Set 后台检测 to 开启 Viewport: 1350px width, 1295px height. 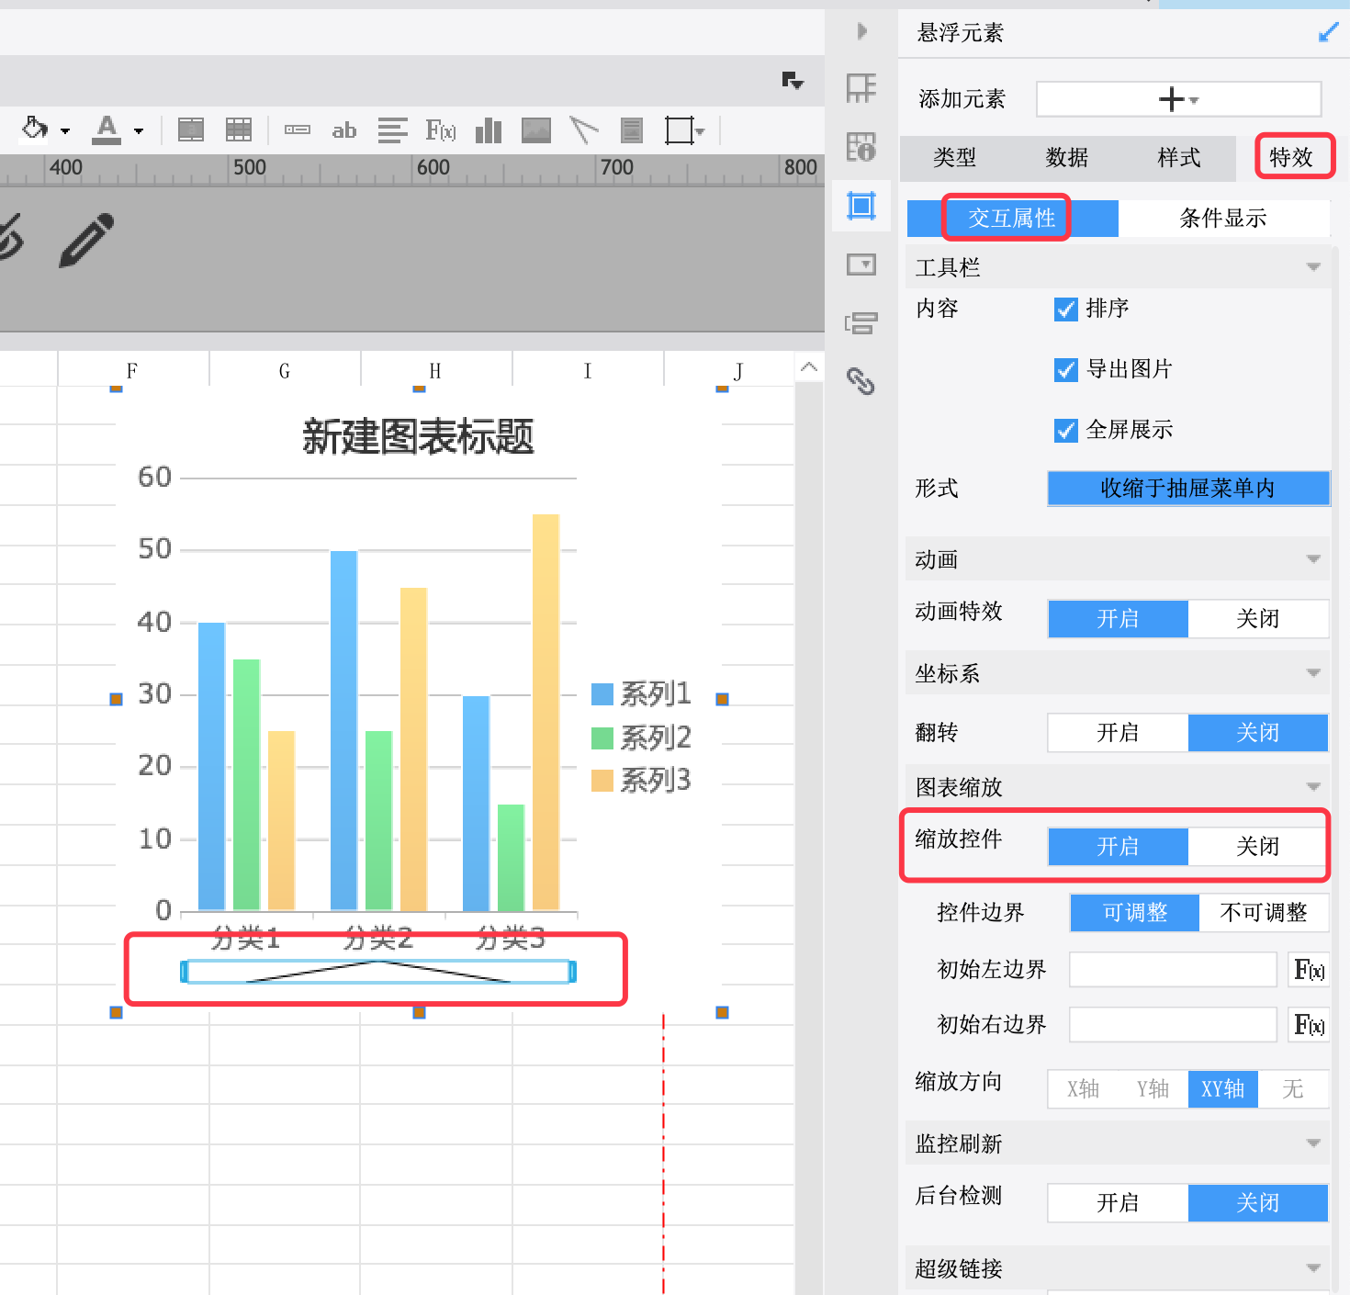(x=1118, y=1203)
